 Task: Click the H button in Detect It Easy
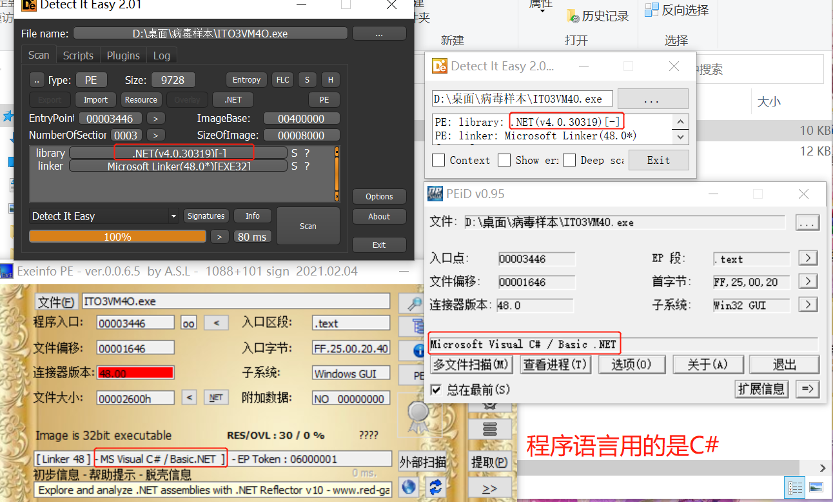(331, 80)
